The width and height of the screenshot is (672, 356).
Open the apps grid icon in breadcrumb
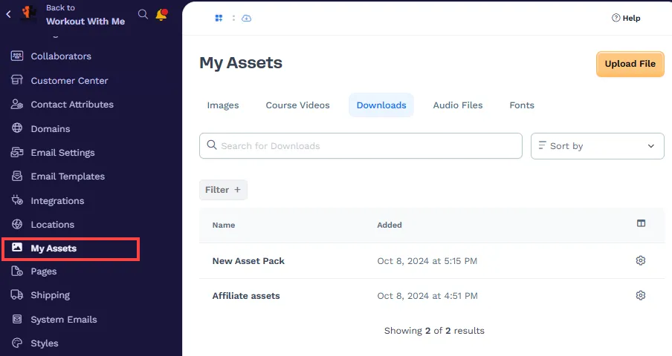[219, 18]
